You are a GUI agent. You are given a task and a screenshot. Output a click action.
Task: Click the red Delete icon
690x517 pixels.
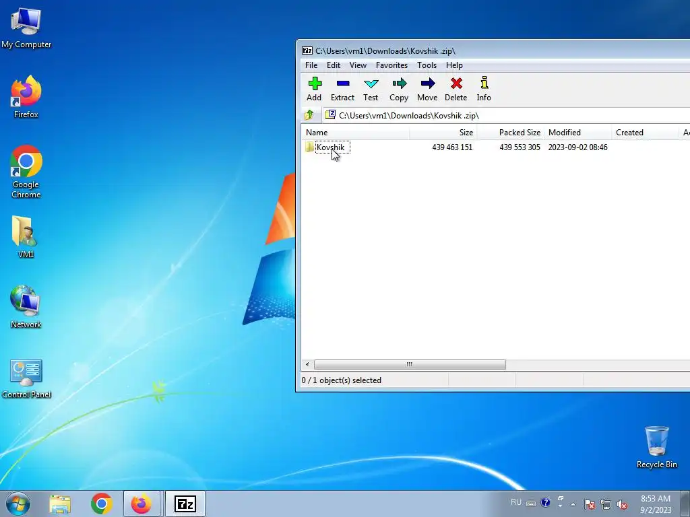click(456, 90)
